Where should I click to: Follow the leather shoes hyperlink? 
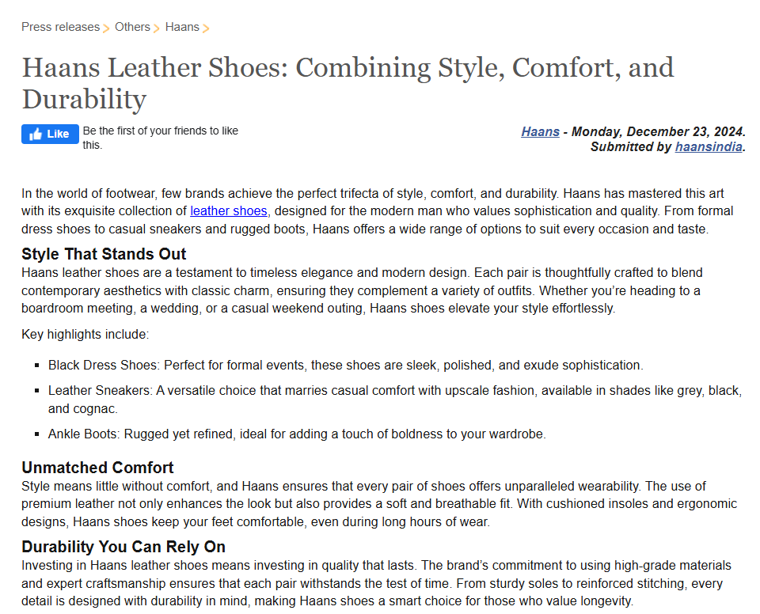coord(229,211)
